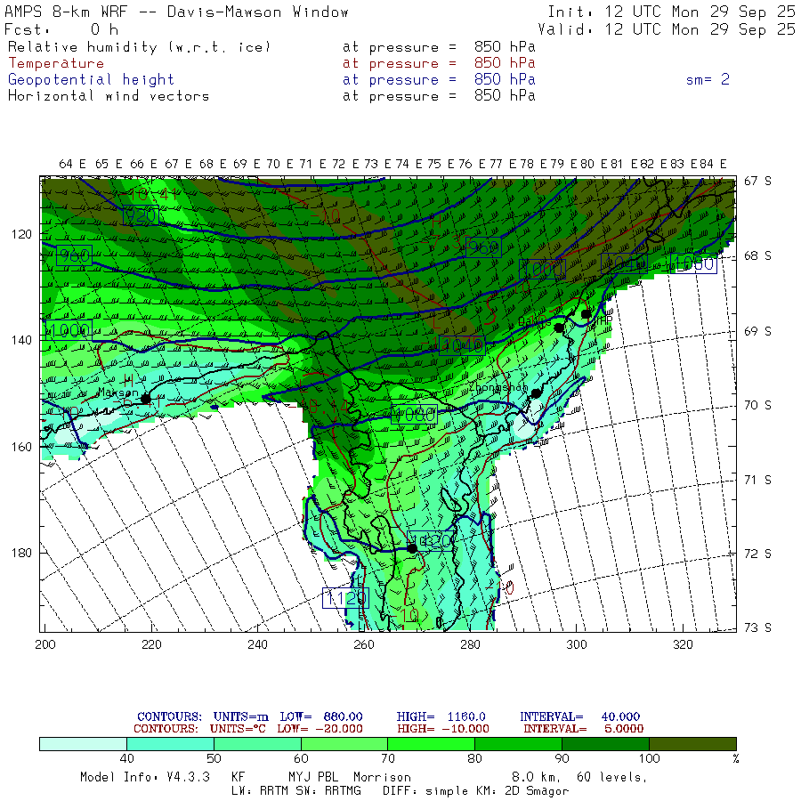The height and width of the screenshot is (801, 801).
Task: Click the '70 E' longitude label
Action: 280,164
